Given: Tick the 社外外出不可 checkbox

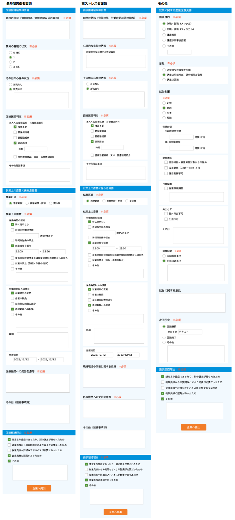Looking at the screenshot, I should [166, 214].
